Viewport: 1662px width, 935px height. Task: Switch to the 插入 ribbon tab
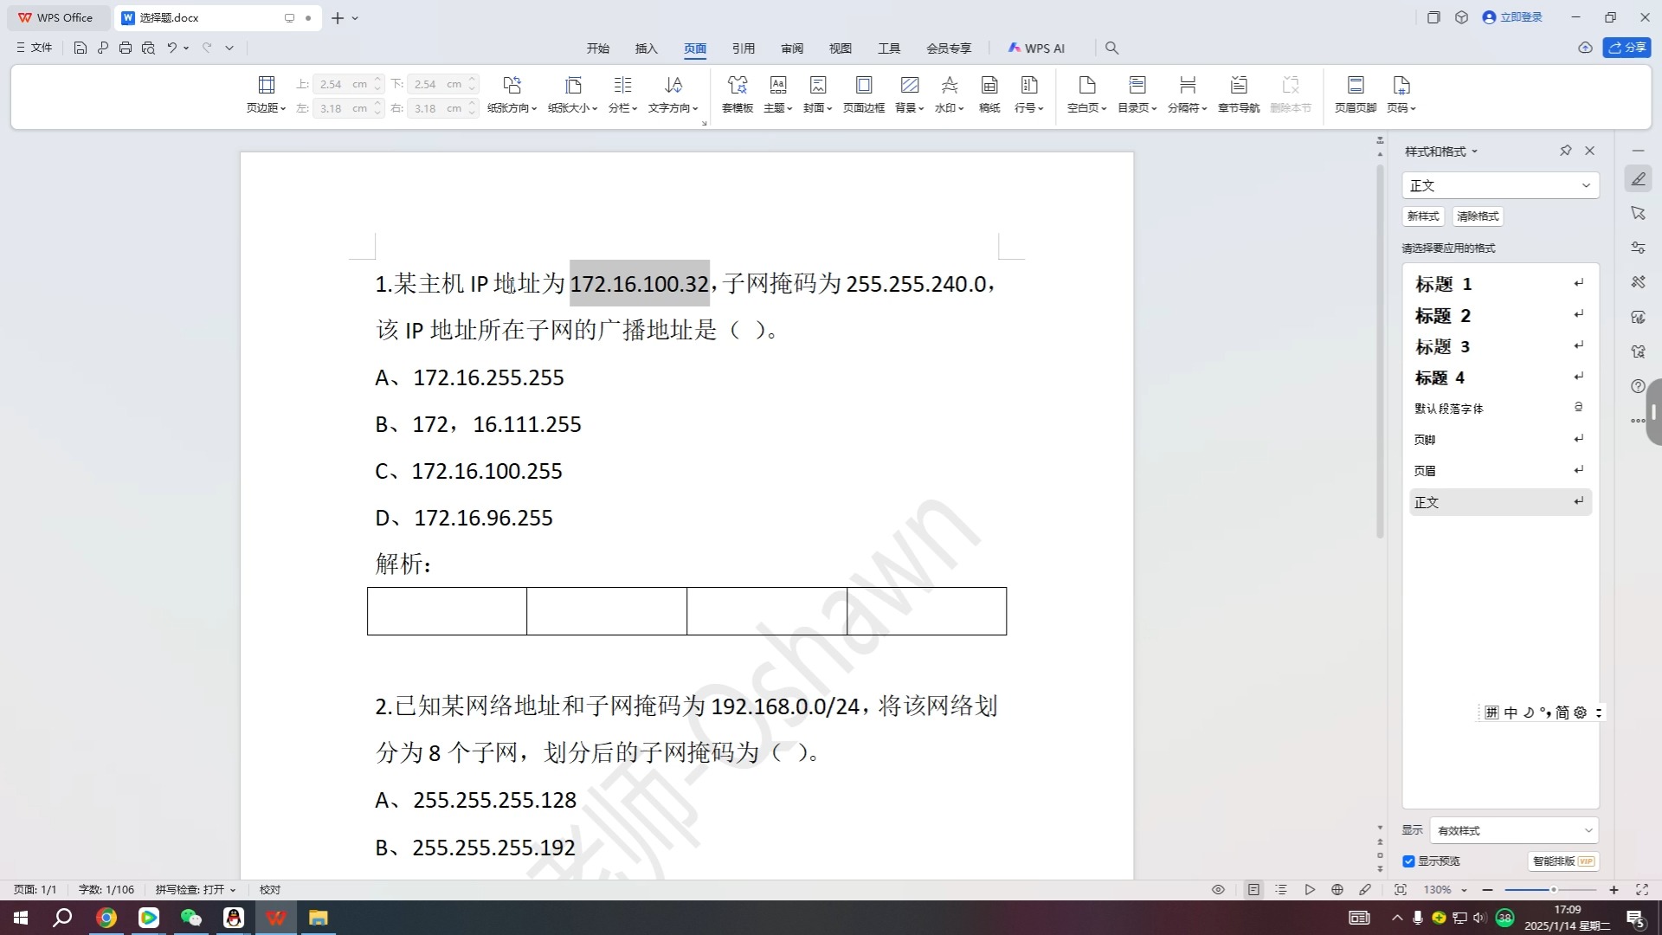(x=645, y=48)
